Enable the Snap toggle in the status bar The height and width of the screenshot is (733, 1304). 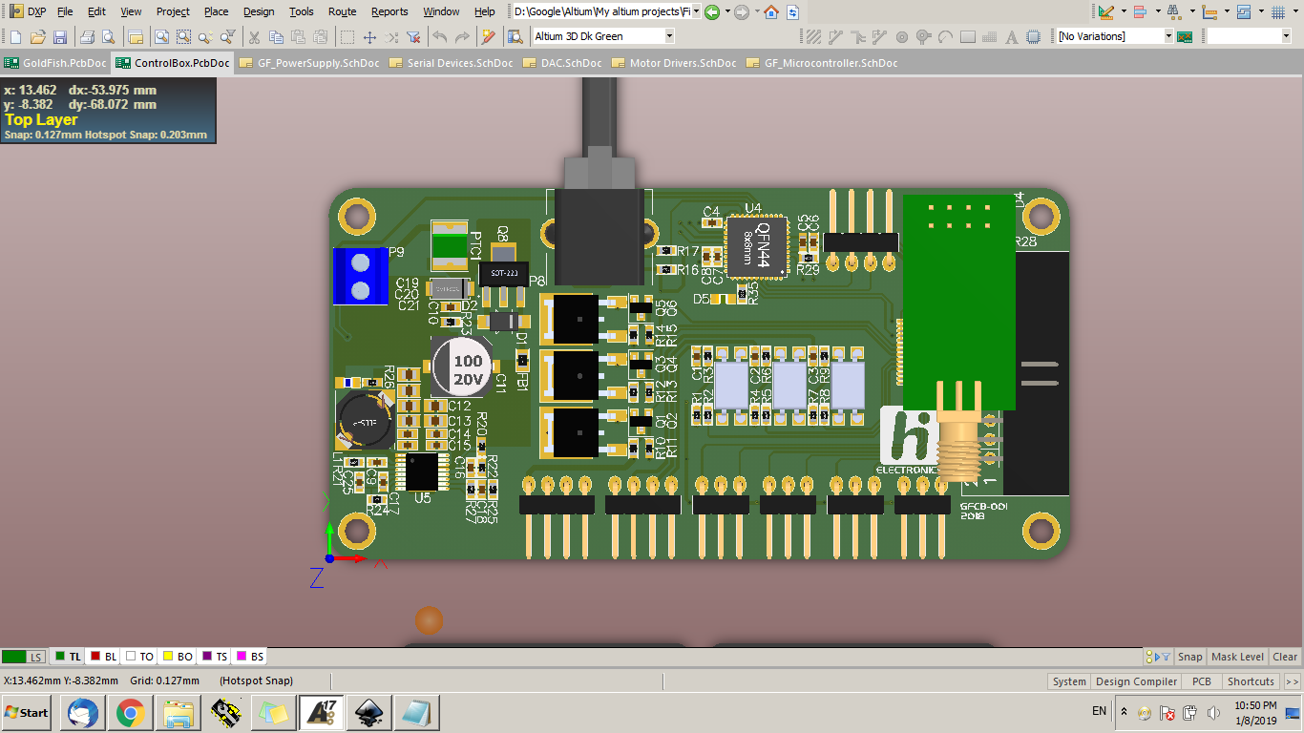pos(1189,657)
